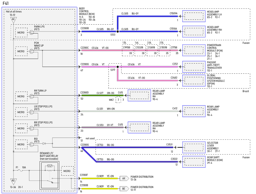The image size is (256, 194).
Task: Select the "C1915B" 1.5L connector label
Action: pos(127,47)
